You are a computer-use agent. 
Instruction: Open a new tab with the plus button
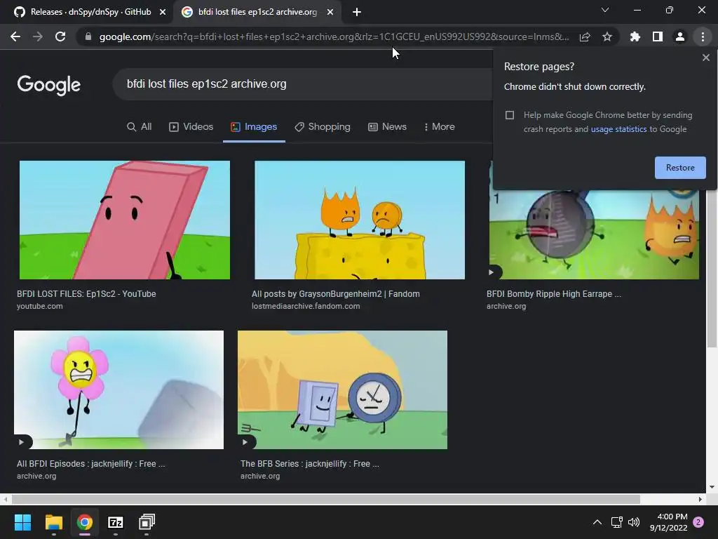coord(357,12)
